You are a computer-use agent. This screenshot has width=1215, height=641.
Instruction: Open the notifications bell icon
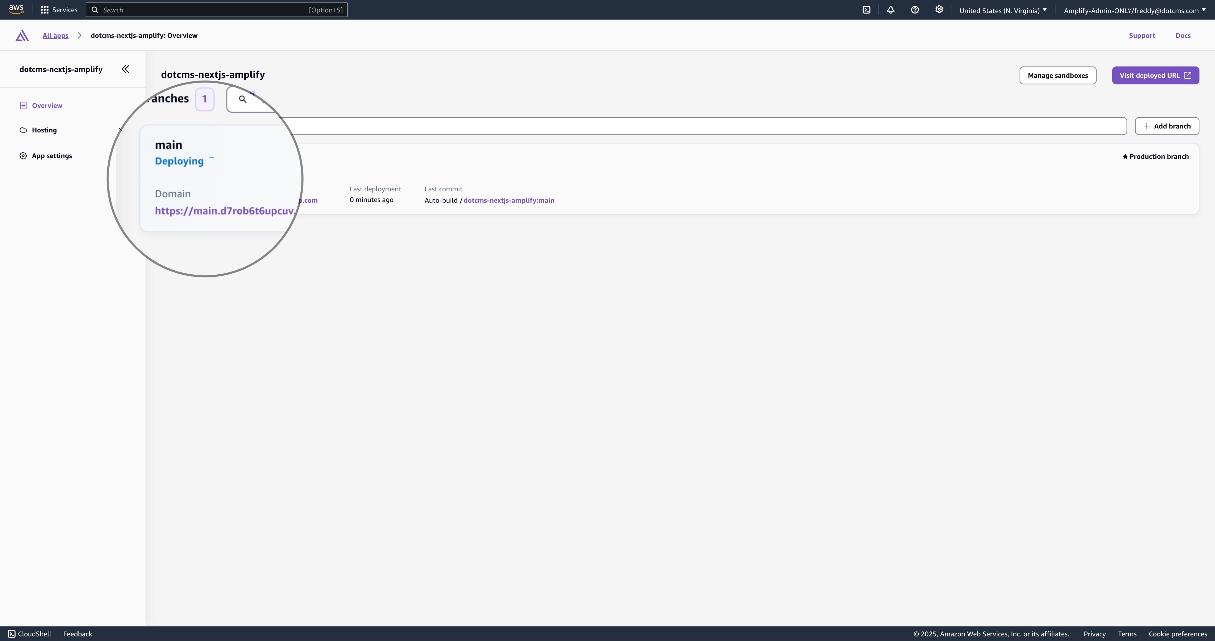point(891,9)
